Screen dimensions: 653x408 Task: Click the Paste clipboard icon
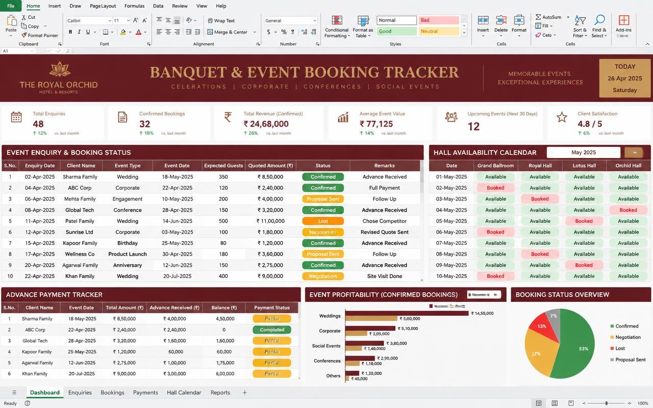[x=11, y=21]
